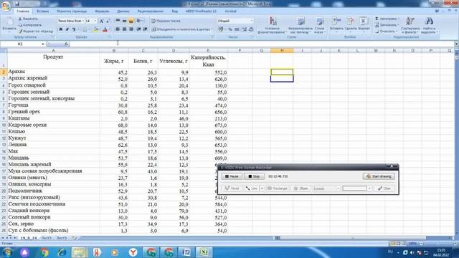The image size is (459, 258).
Task: Click in the formula bar input
Action: [262, 44]
